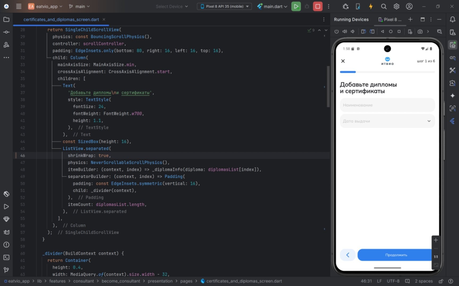Go to previous highlighted problem arrow
Screen dimensions: 459x286
(319, 30)
